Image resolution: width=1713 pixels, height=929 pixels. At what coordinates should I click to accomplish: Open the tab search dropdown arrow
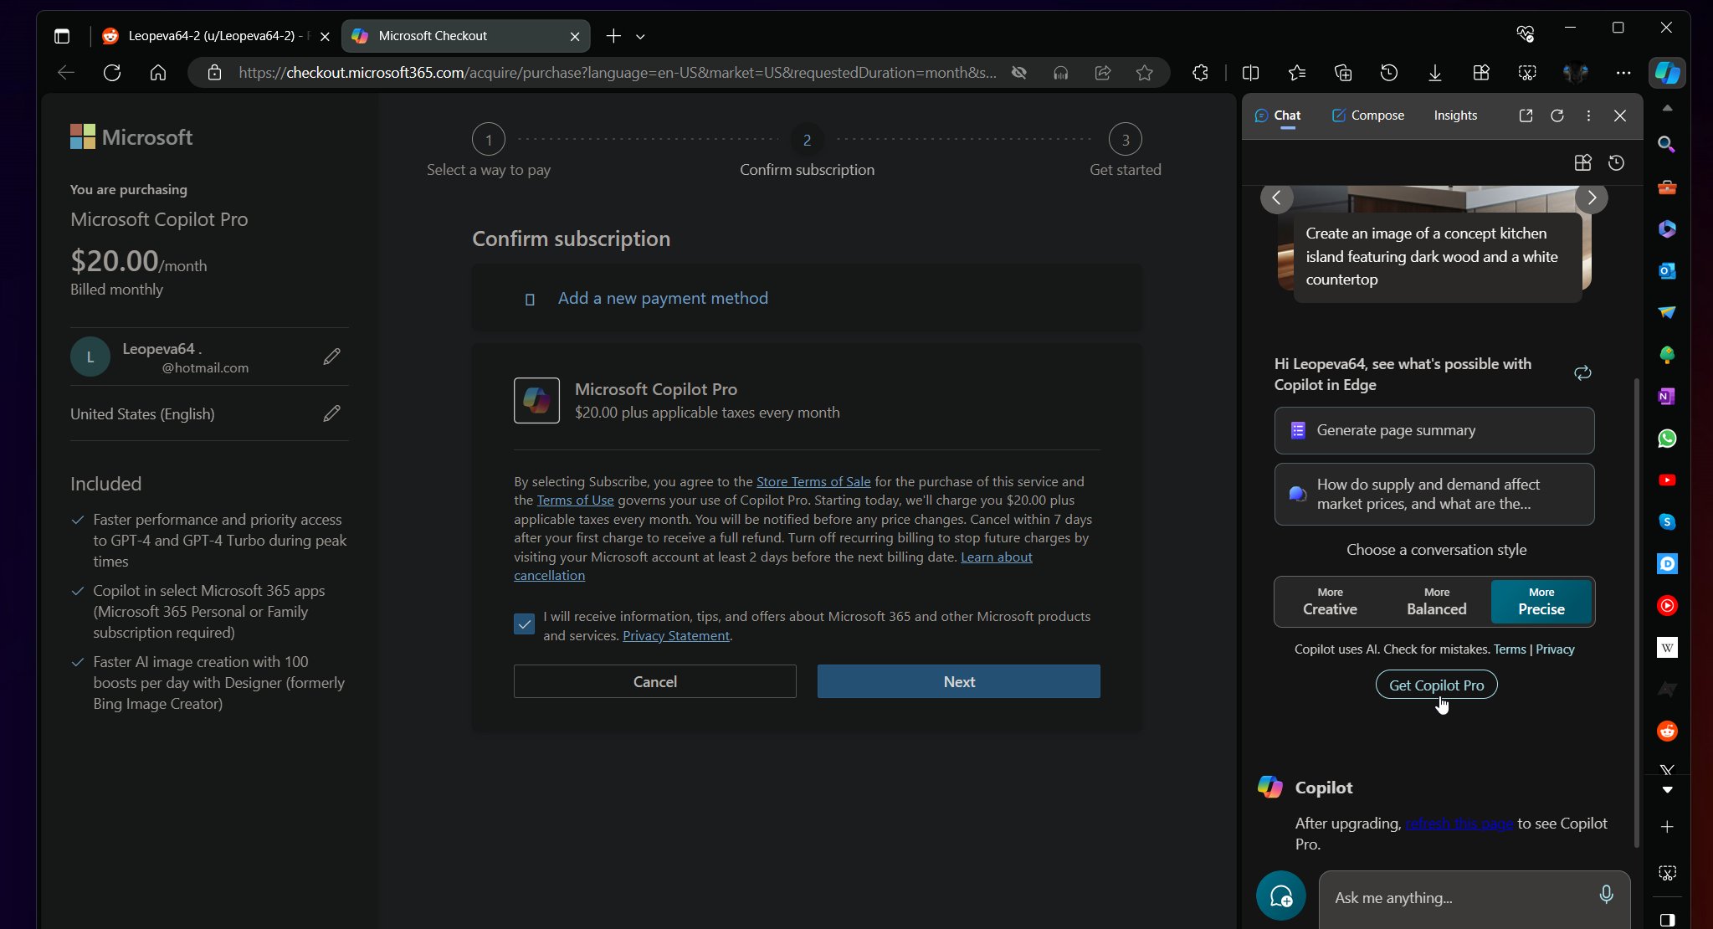tap(640, 36)
